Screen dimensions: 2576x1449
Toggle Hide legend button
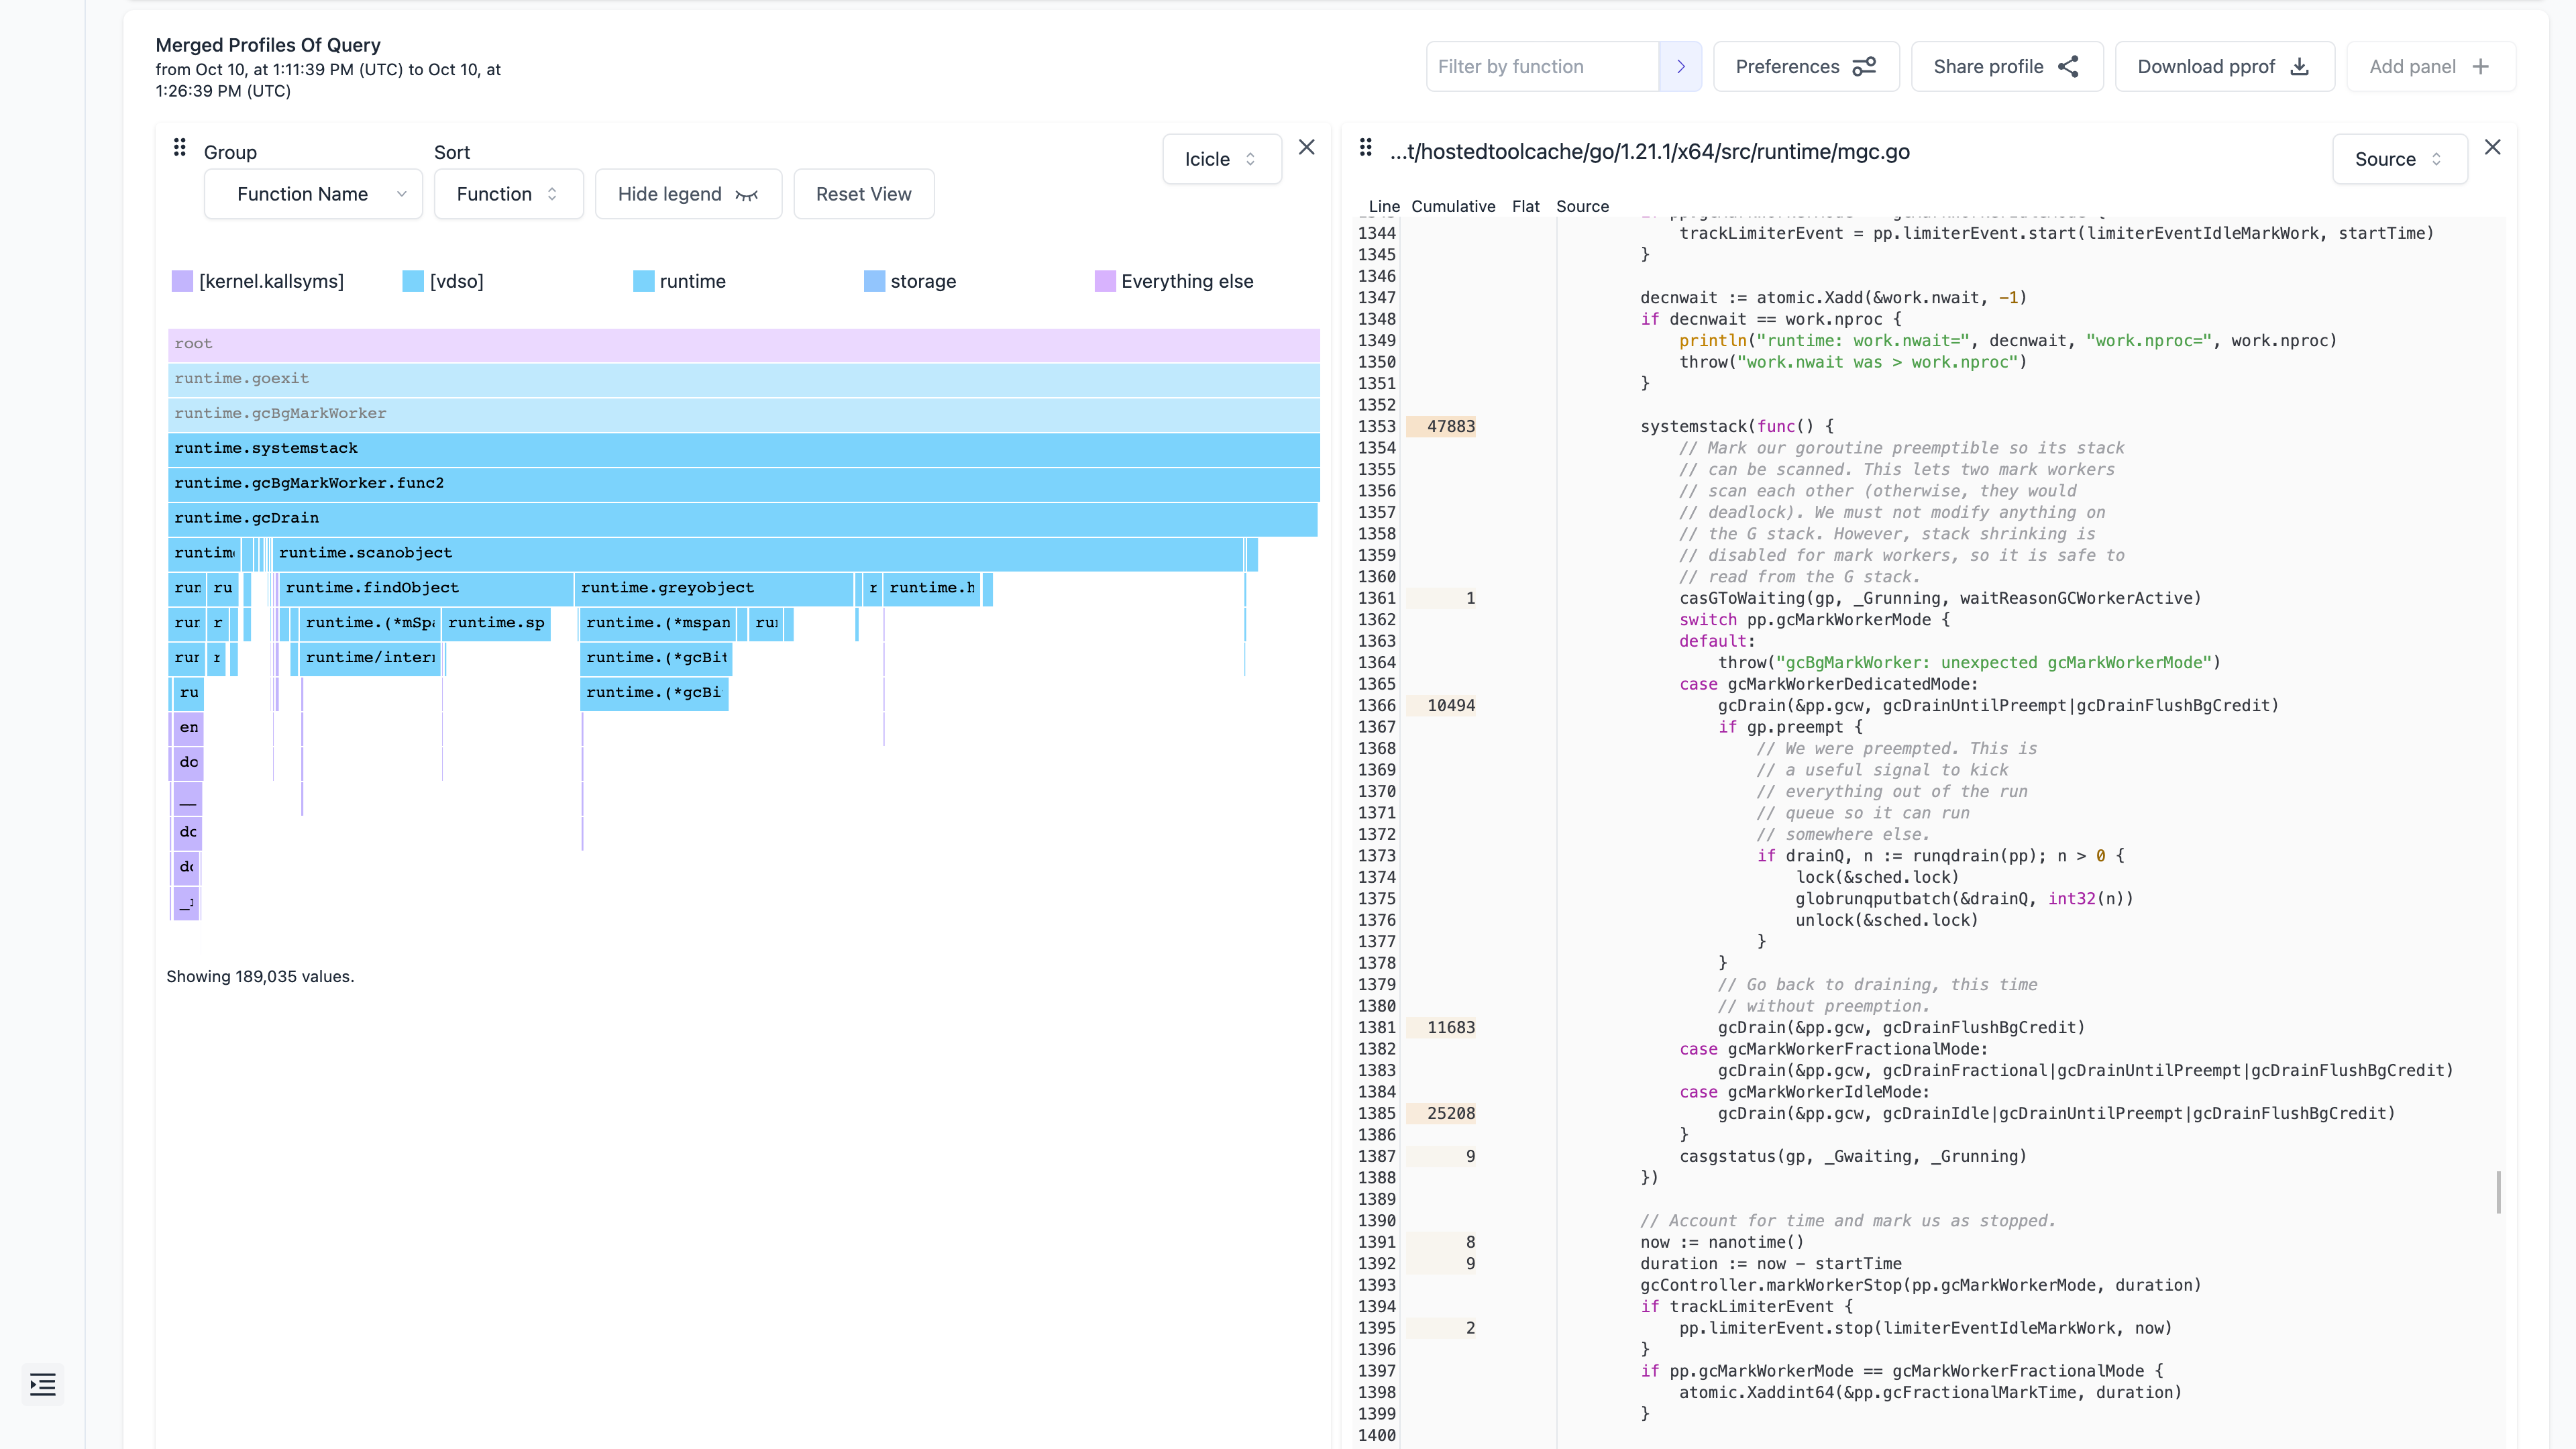coord(687,194)
